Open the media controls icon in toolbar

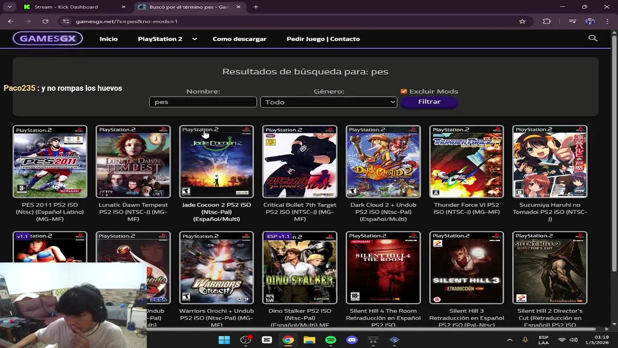[x=573, y=21]
